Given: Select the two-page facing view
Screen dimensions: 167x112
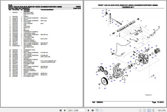Looking at the screenshot, I should (149, 110).
